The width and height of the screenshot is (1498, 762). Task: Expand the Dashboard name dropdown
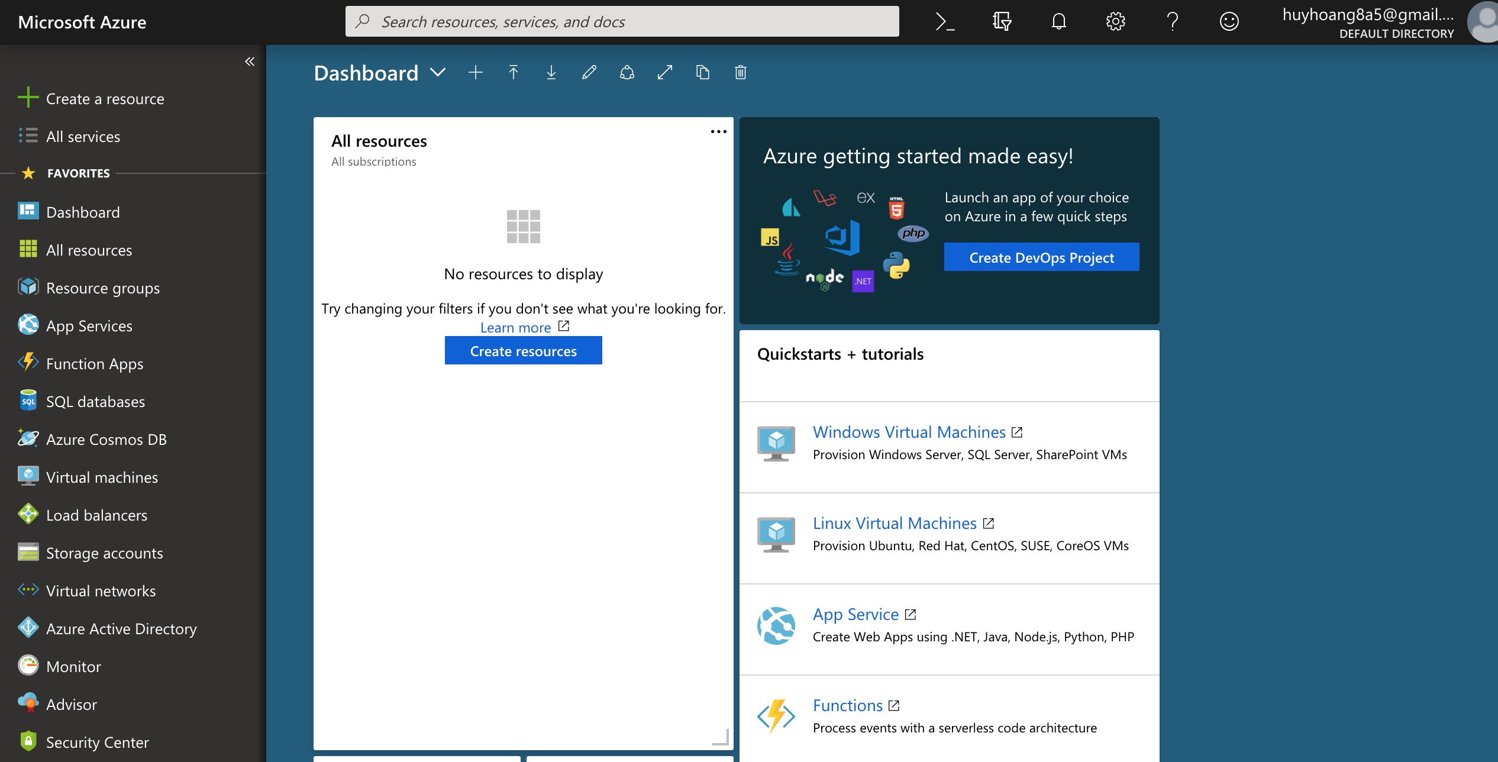coord(438,73)
